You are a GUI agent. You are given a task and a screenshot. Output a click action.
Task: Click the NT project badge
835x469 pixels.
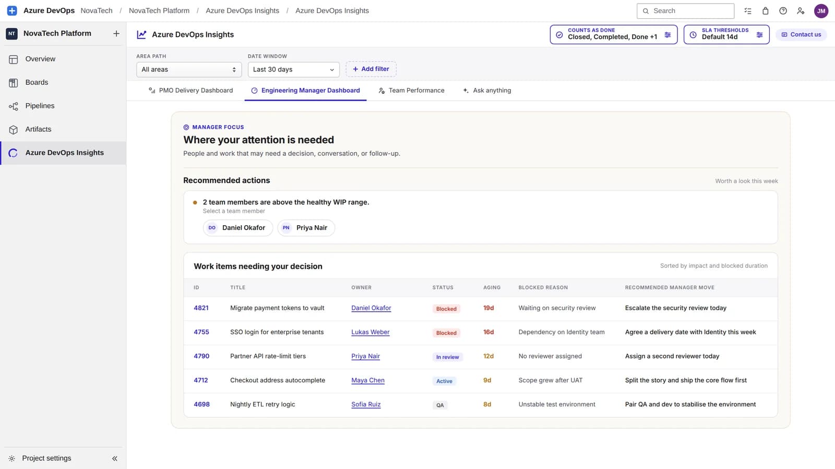coord(12,33)
